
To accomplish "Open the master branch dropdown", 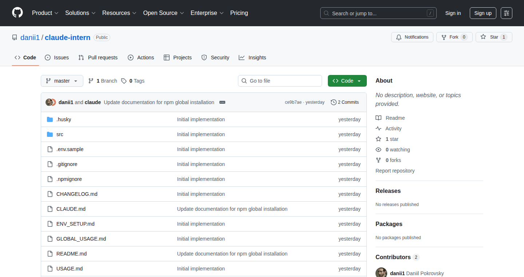I will (x=62, y=81).
